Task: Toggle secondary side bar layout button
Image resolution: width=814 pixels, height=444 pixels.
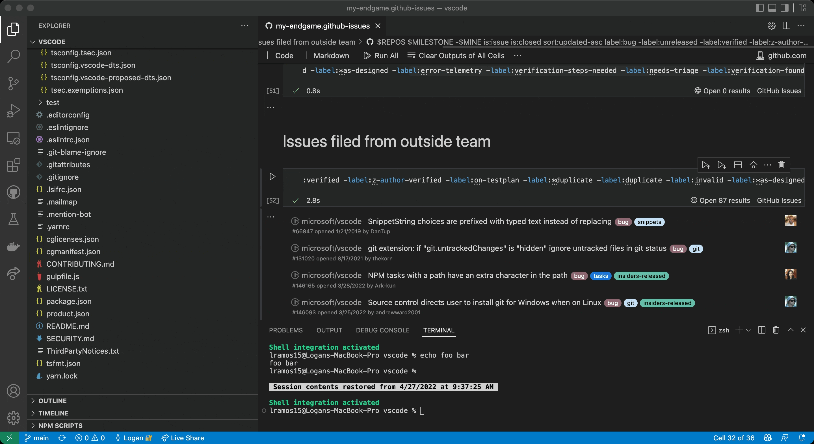Action: coord(784,8)
